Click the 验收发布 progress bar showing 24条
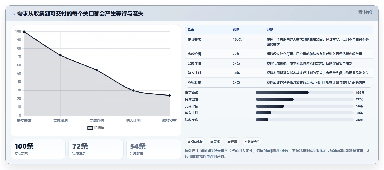 pyautogui.click(x=304, y=120)
